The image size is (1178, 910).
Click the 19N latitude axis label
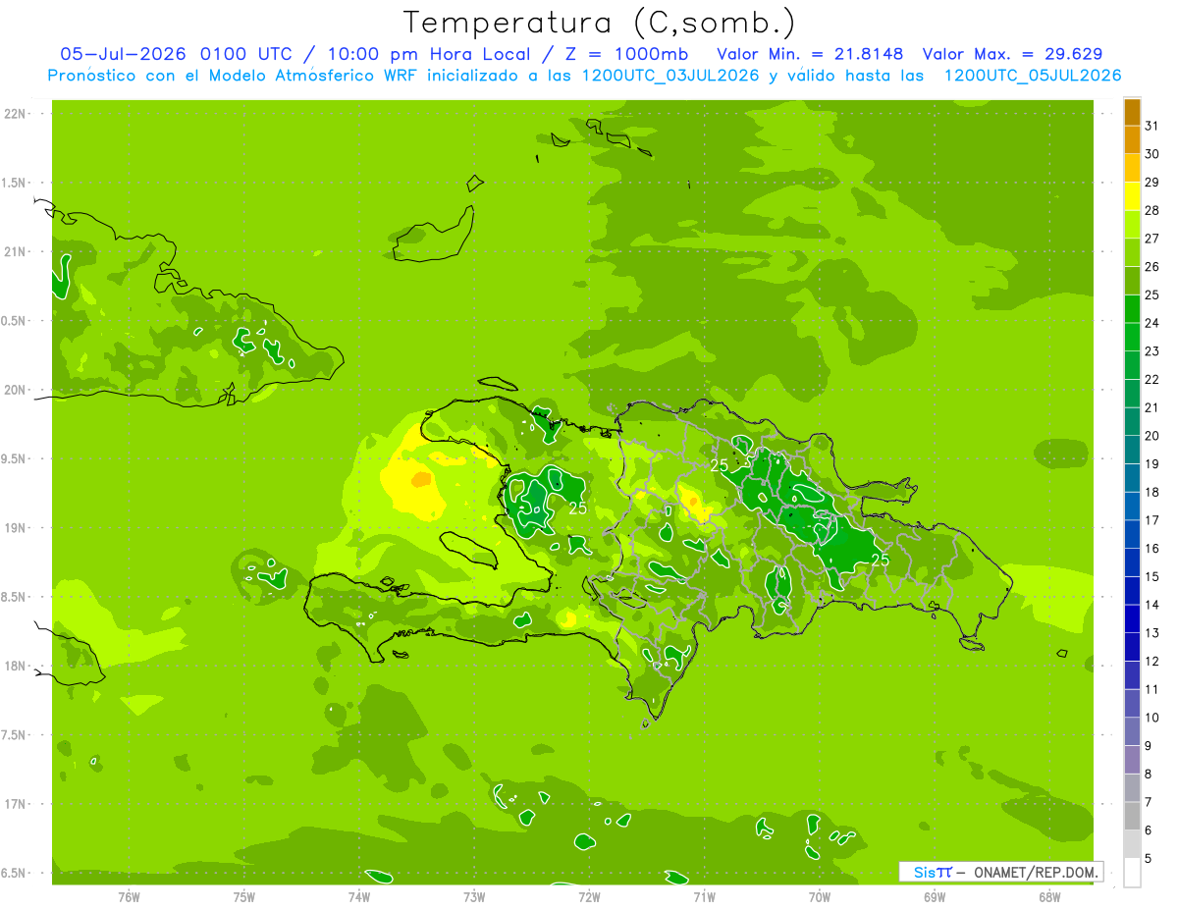[x=14, y=527]
